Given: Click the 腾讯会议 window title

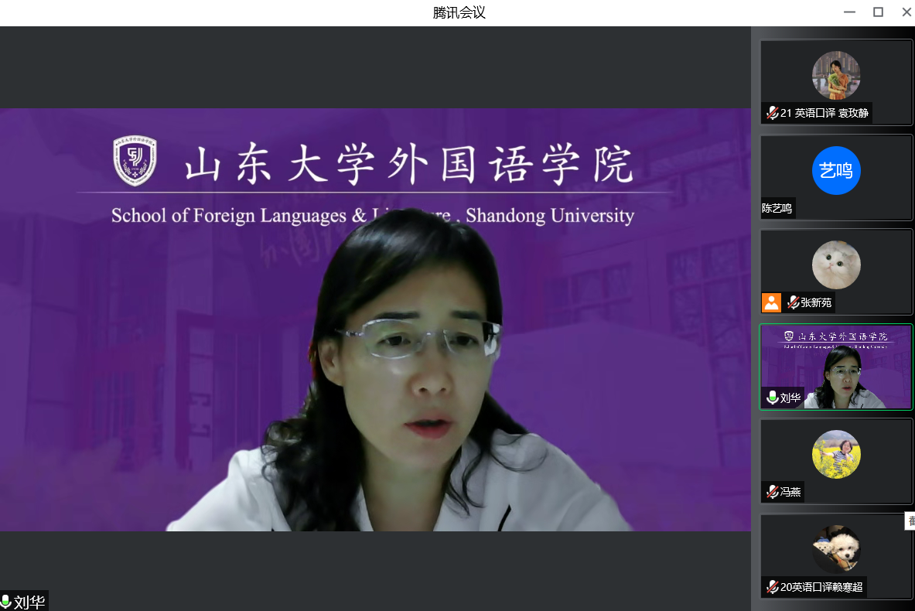Looking at the screenshot, I should [459, 12].
